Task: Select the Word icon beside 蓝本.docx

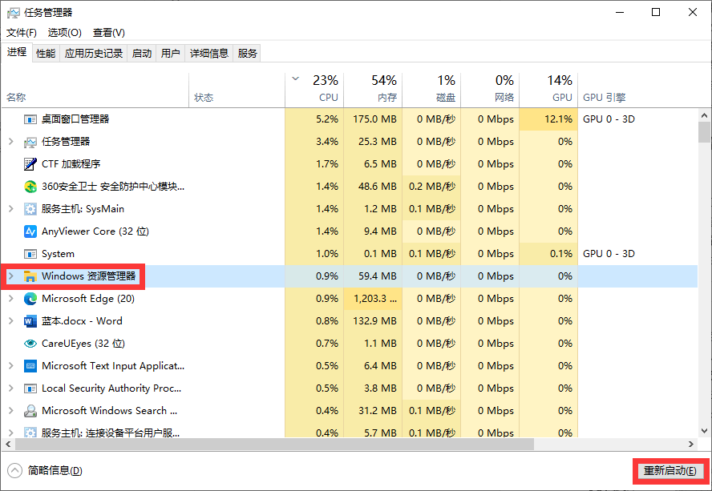Action: coord(30,320)
